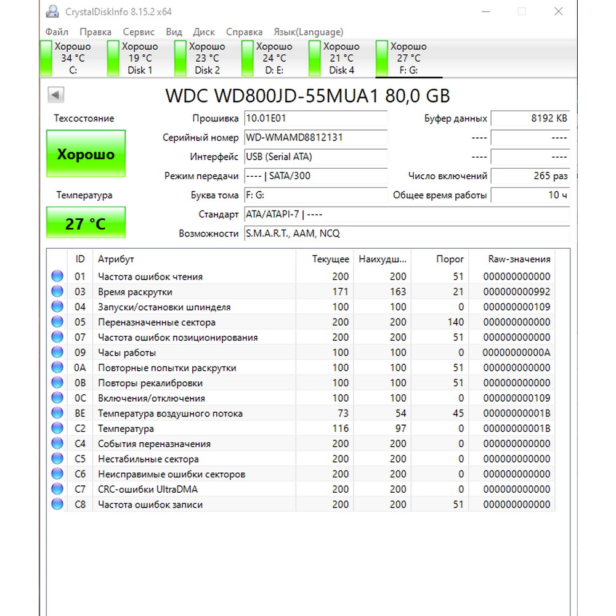Open the Файл menu
The width and height of the screenshot is (616, 616).
point(57,32)
